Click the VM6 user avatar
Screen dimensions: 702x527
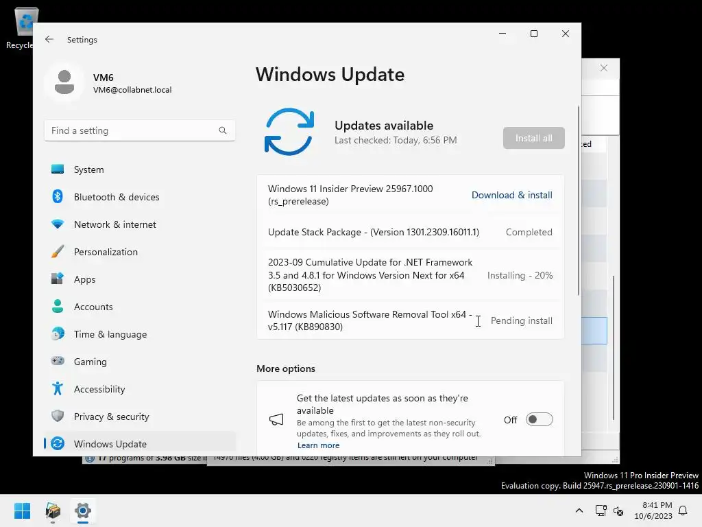64,83
